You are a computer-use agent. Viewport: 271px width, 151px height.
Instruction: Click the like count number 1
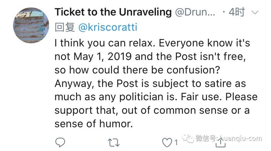coord(176,143)
